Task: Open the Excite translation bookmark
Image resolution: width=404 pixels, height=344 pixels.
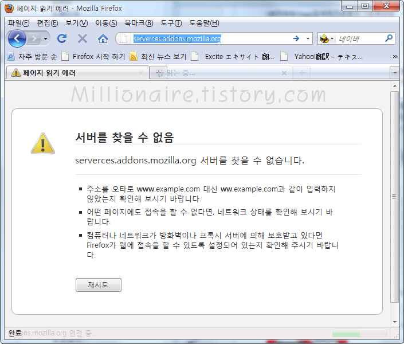Action: point(233,57)
